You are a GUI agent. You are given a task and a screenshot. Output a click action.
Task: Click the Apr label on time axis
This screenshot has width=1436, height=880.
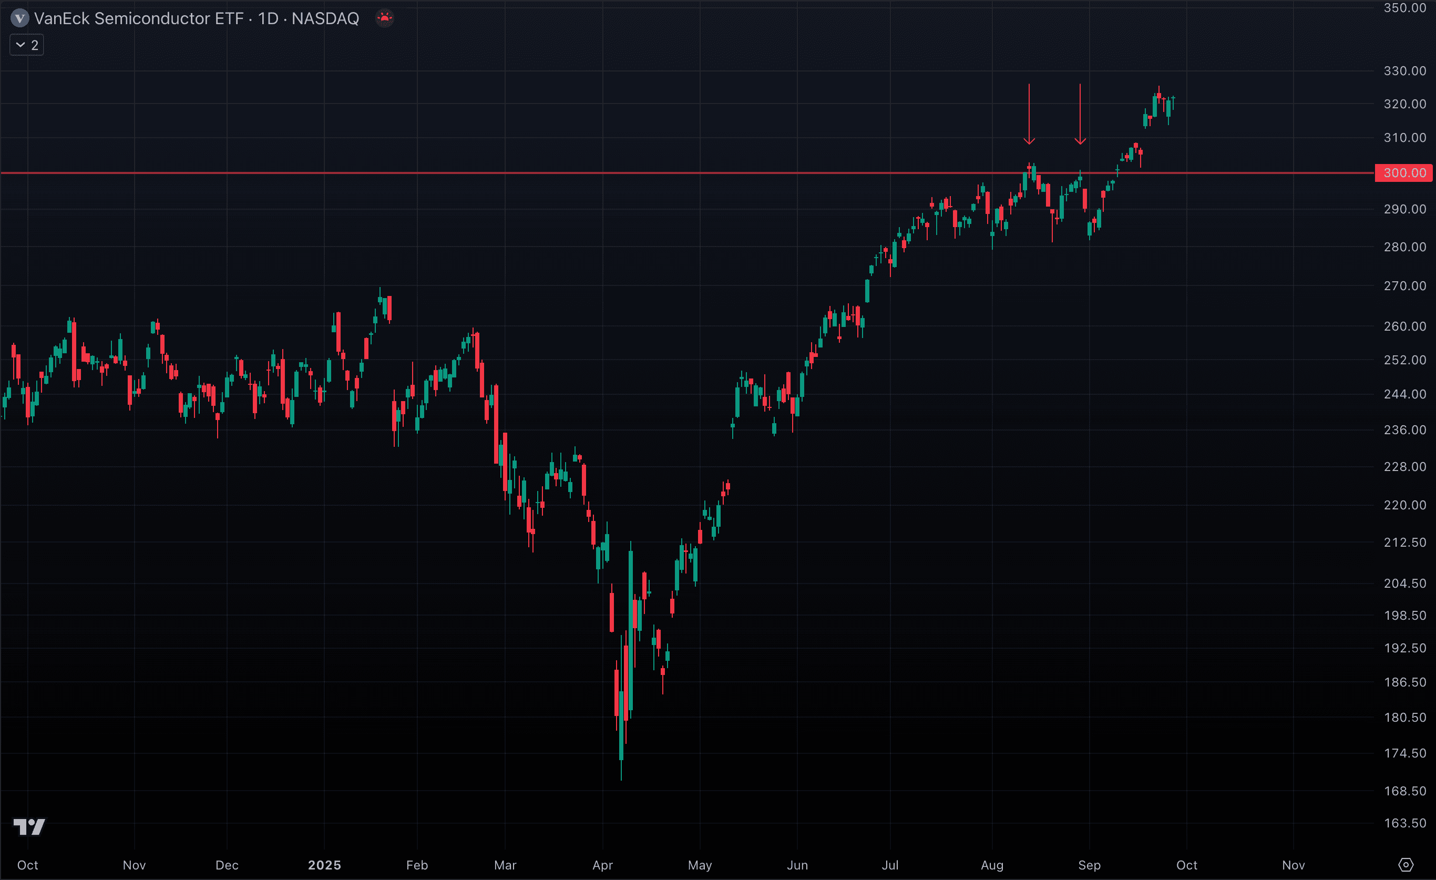tap(602, 865)
